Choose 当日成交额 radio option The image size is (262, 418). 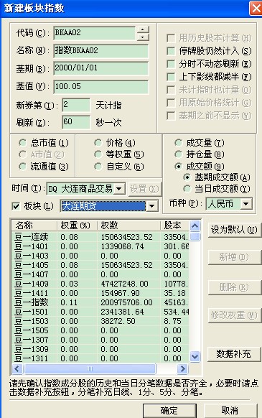point(187,189)
